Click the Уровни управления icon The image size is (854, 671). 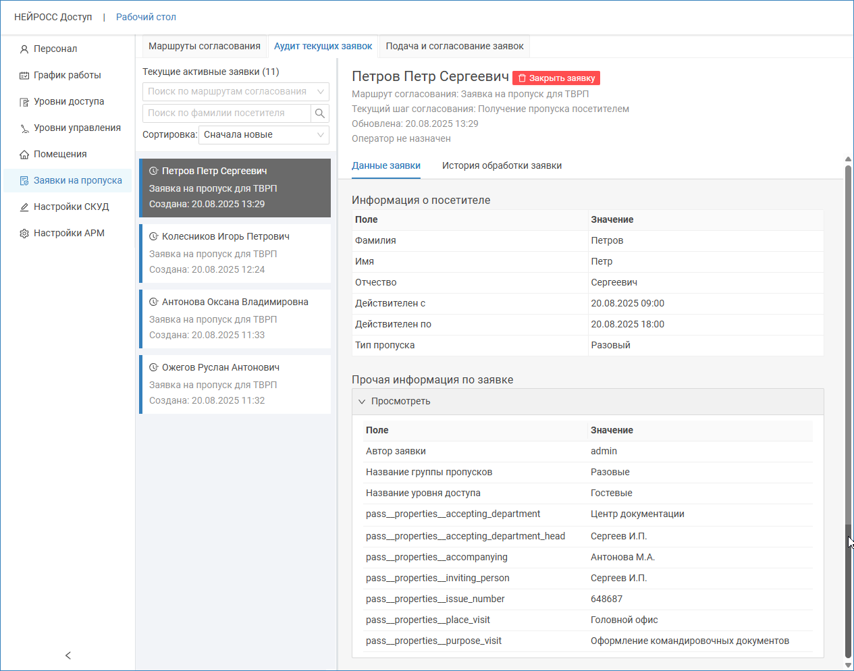point(24,128)
